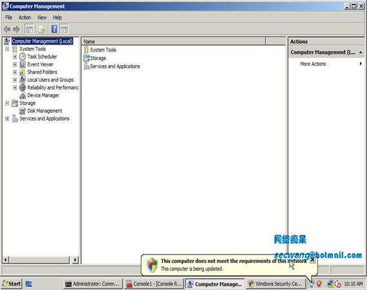
Task: Click the Export List toolbar icon
Action: (42, 29)
